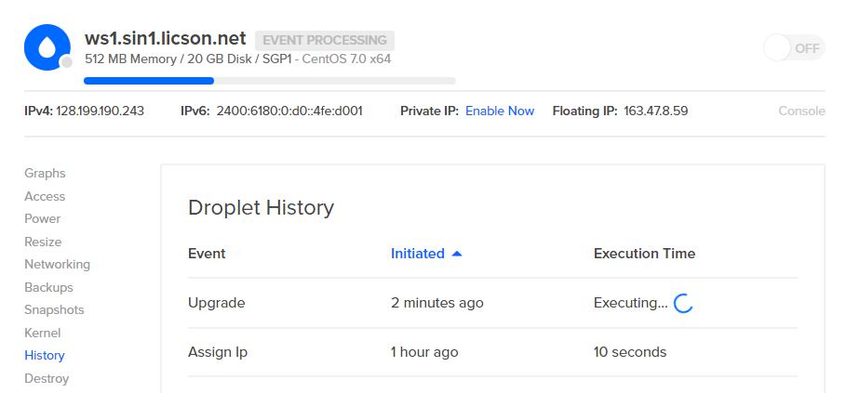Sort history by Event column
This screenshot has height=393, width=846.
point(207,254)
